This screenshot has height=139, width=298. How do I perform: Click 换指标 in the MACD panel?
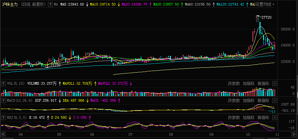click(263, 100)
